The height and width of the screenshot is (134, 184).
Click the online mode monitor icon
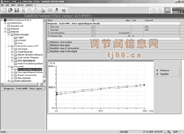click(x=167, y=10)
